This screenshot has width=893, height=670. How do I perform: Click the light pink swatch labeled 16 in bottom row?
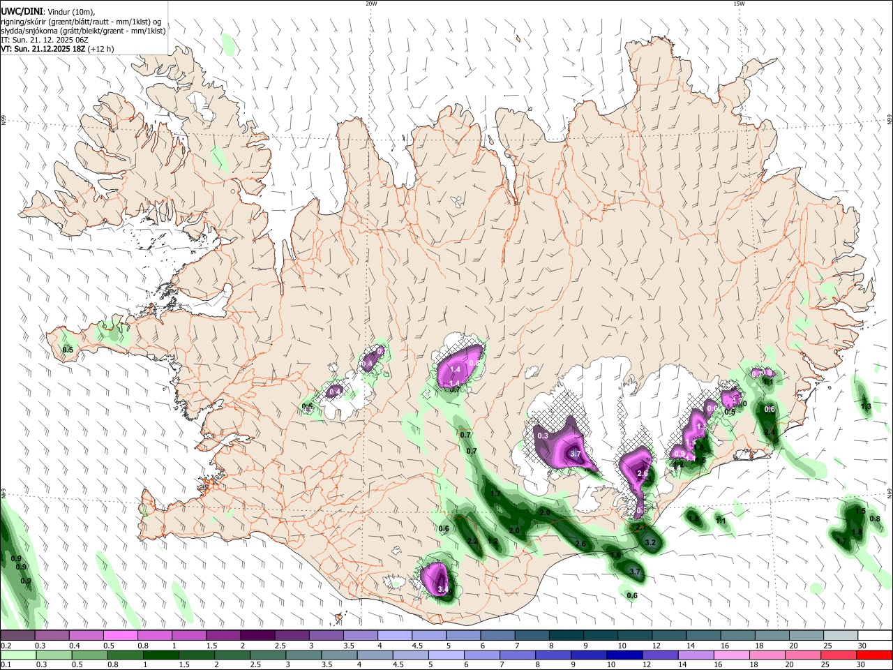point(732,655)
